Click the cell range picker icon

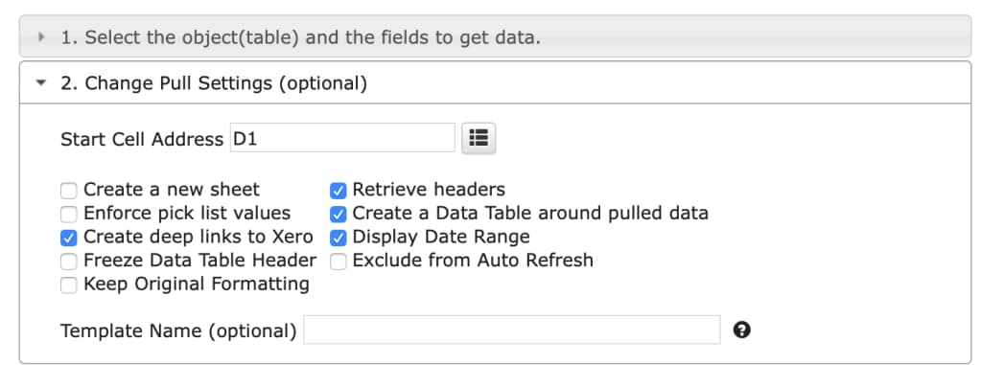click(x=479, y=138)
